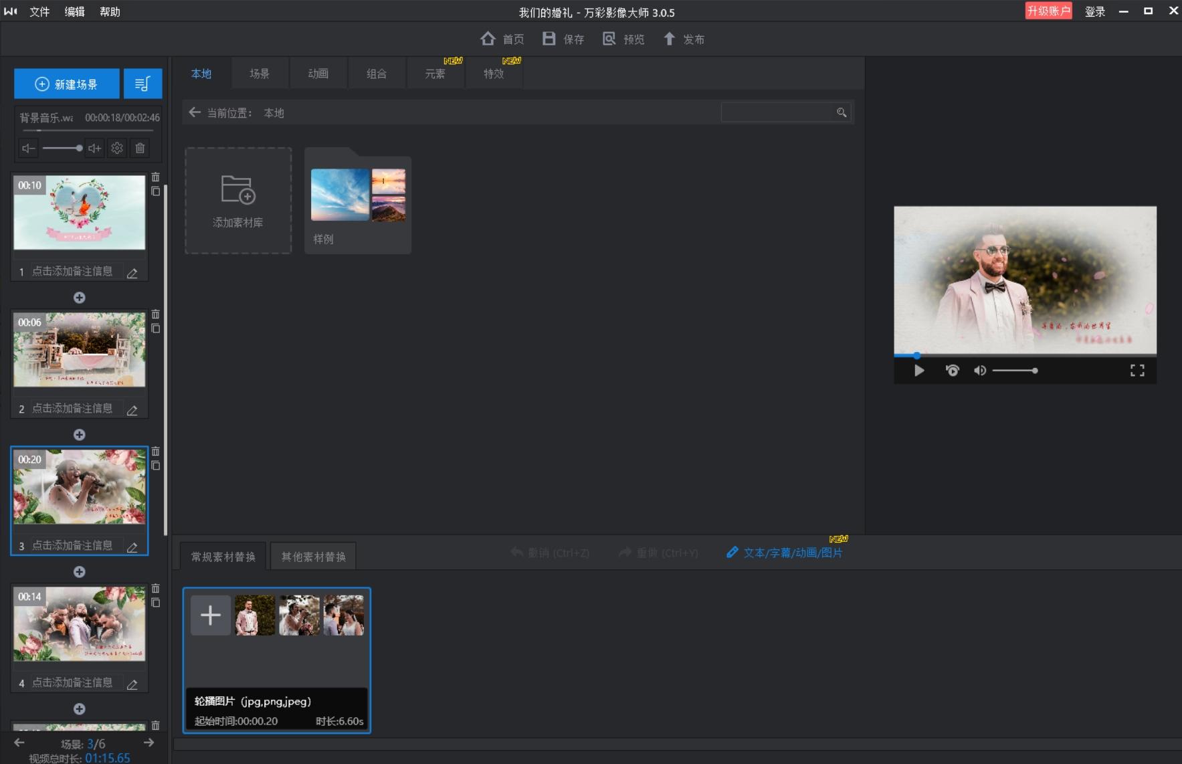
Task: Delete scene 1 using its trash icon
Action: [x=155, y=177]
